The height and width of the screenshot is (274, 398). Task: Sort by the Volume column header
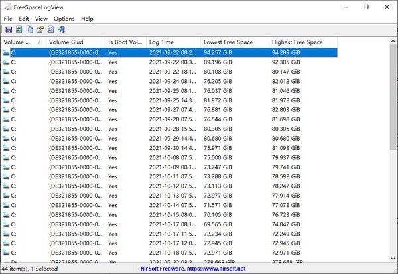[x=24, y=42]
